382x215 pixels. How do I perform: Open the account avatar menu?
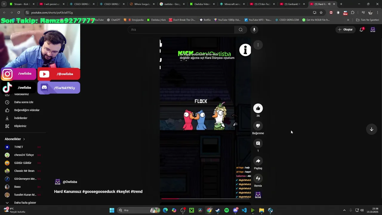tap(373, 30)
